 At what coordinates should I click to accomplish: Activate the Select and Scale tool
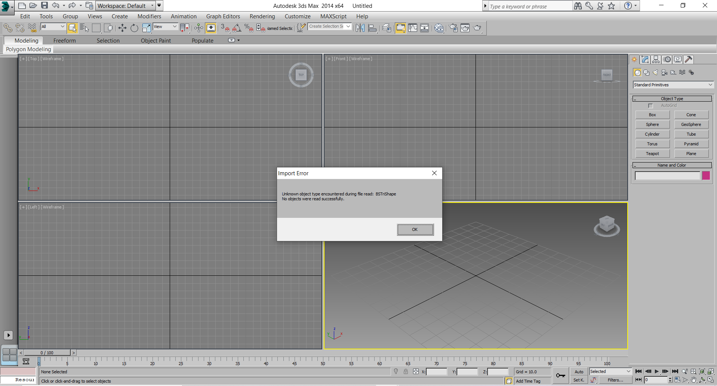(x=146, y=28)
